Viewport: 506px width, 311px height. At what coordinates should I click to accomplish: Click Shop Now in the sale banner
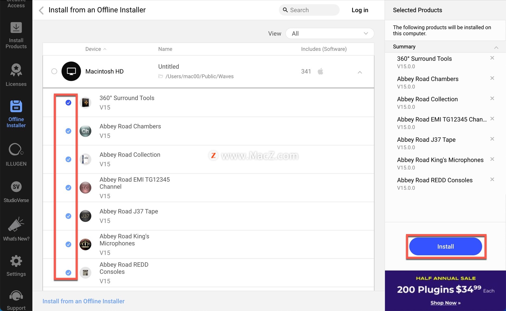click(445, 303)
